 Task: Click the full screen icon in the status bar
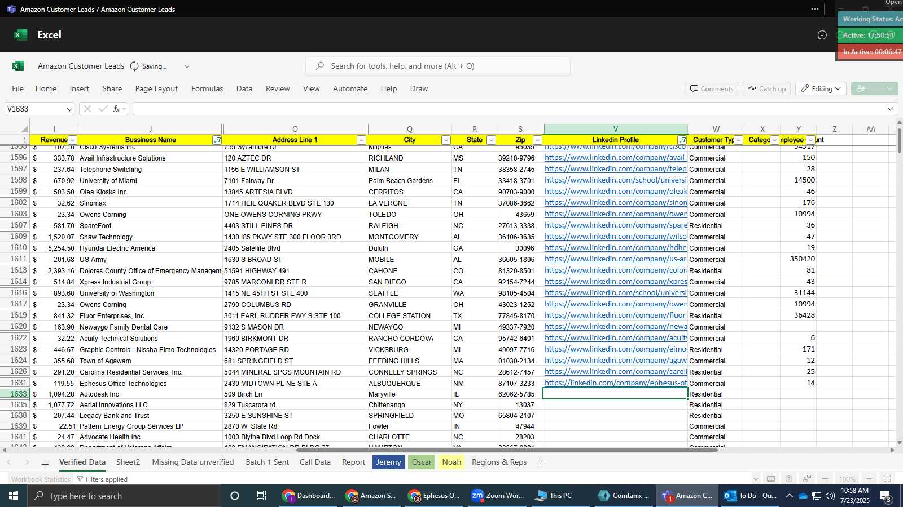pos(887,479)
